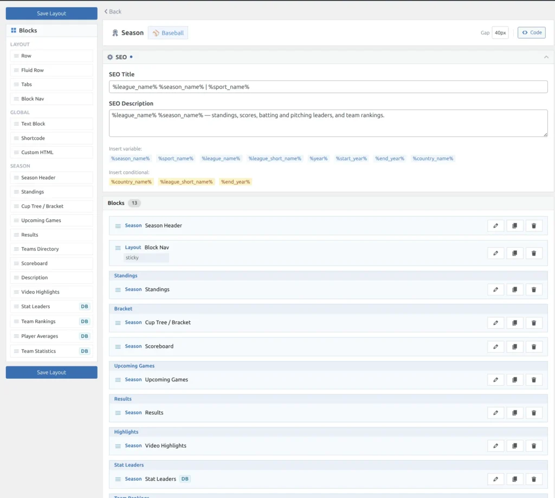555x498 pixels.
Task: Edit the Standings block
Action: pyautogui.click(x=495, y=289)
